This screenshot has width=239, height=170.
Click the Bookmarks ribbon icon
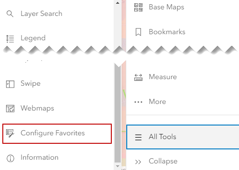coord(138,32)
